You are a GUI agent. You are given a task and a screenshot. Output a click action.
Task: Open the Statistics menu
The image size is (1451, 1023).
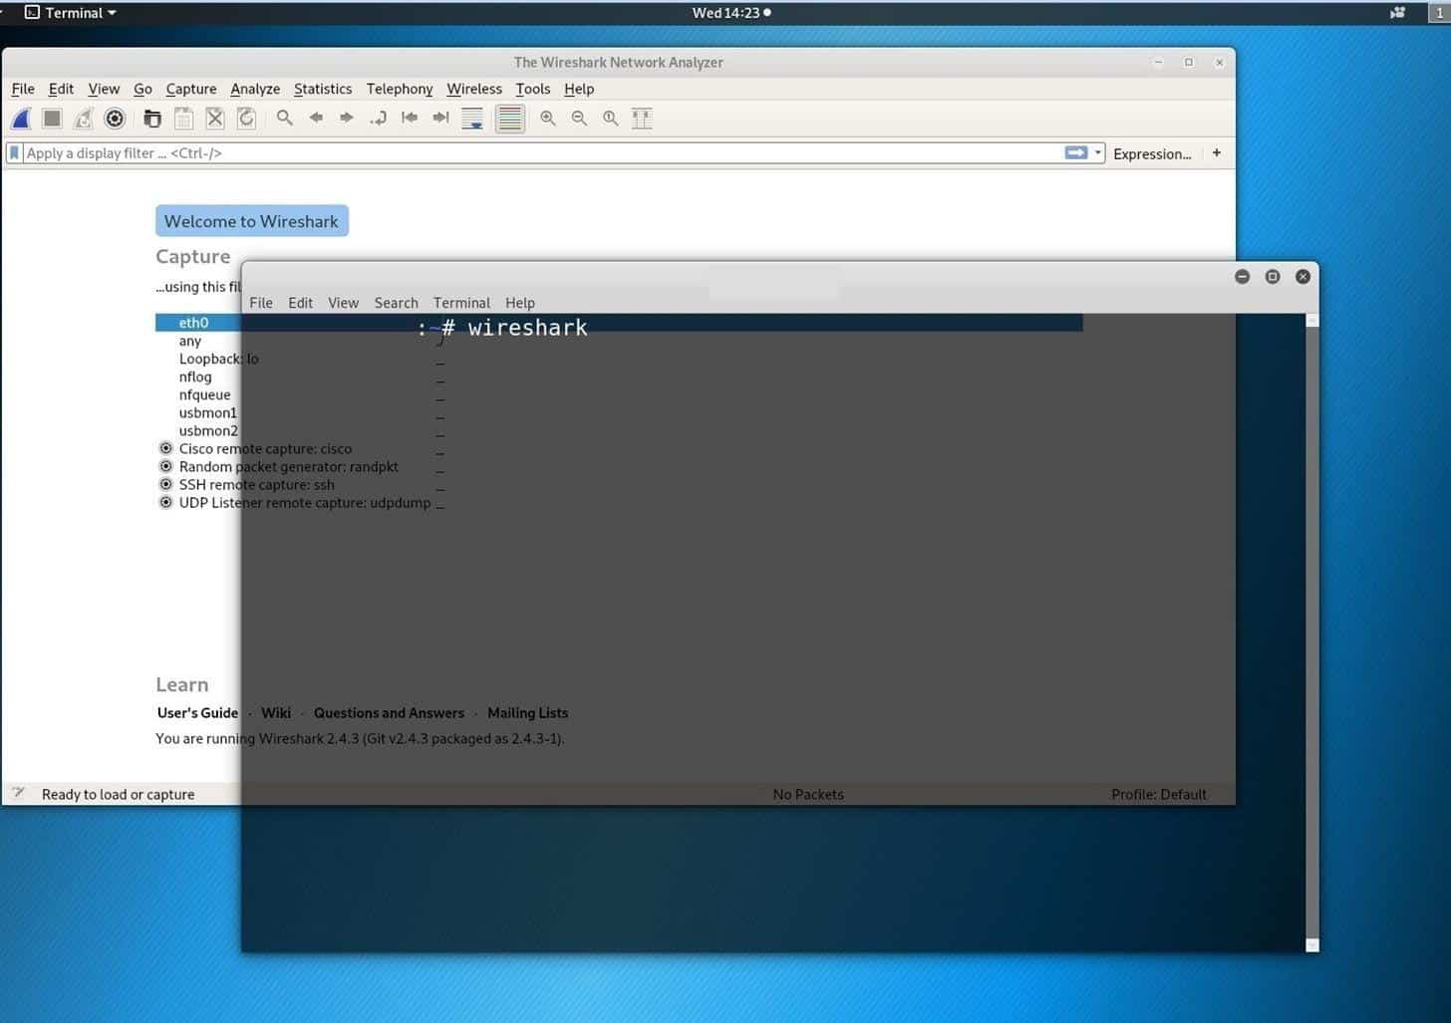pyautogui.click(x=323, y=89)
